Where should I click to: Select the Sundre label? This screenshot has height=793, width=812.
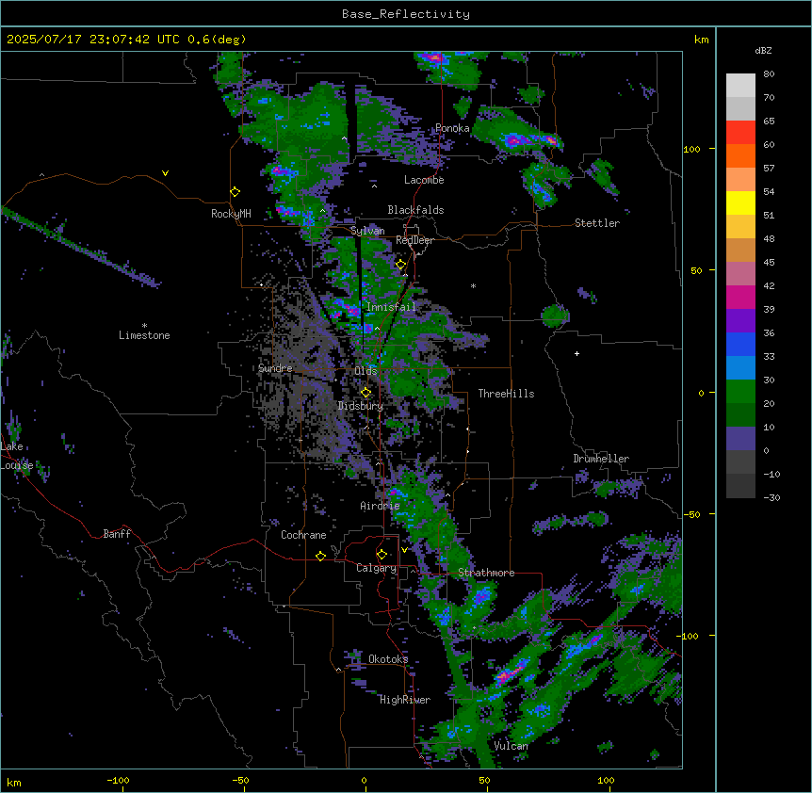click(275, 368)
